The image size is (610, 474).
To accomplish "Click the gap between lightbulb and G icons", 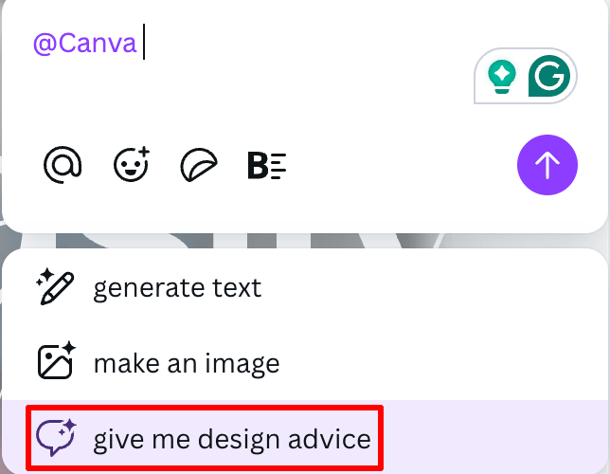I will coord(524,76).
